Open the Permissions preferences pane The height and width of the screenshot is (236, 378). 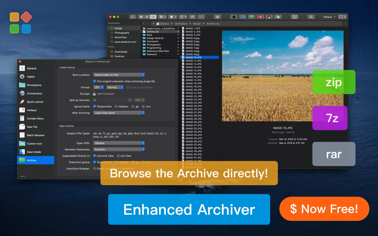36,85
